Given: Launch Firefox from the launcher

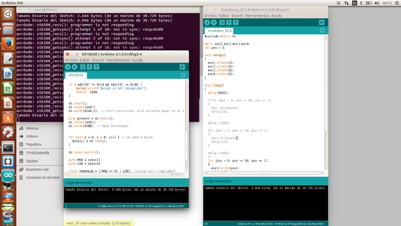Looking at the screenshot, I should click(x=8, y=44).
